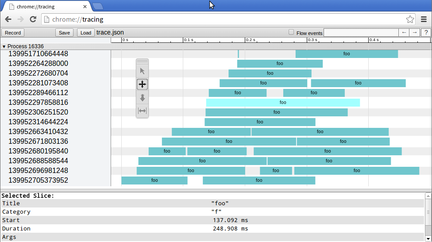Click thread label 139952696981248

point(38,170)
